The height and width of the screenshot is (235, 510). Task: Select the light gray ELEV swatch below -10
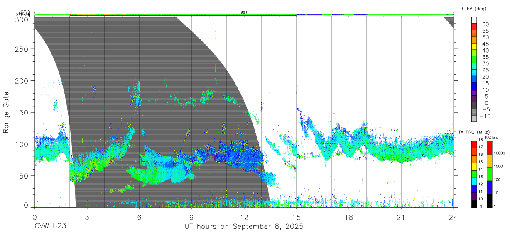[474, 119]
